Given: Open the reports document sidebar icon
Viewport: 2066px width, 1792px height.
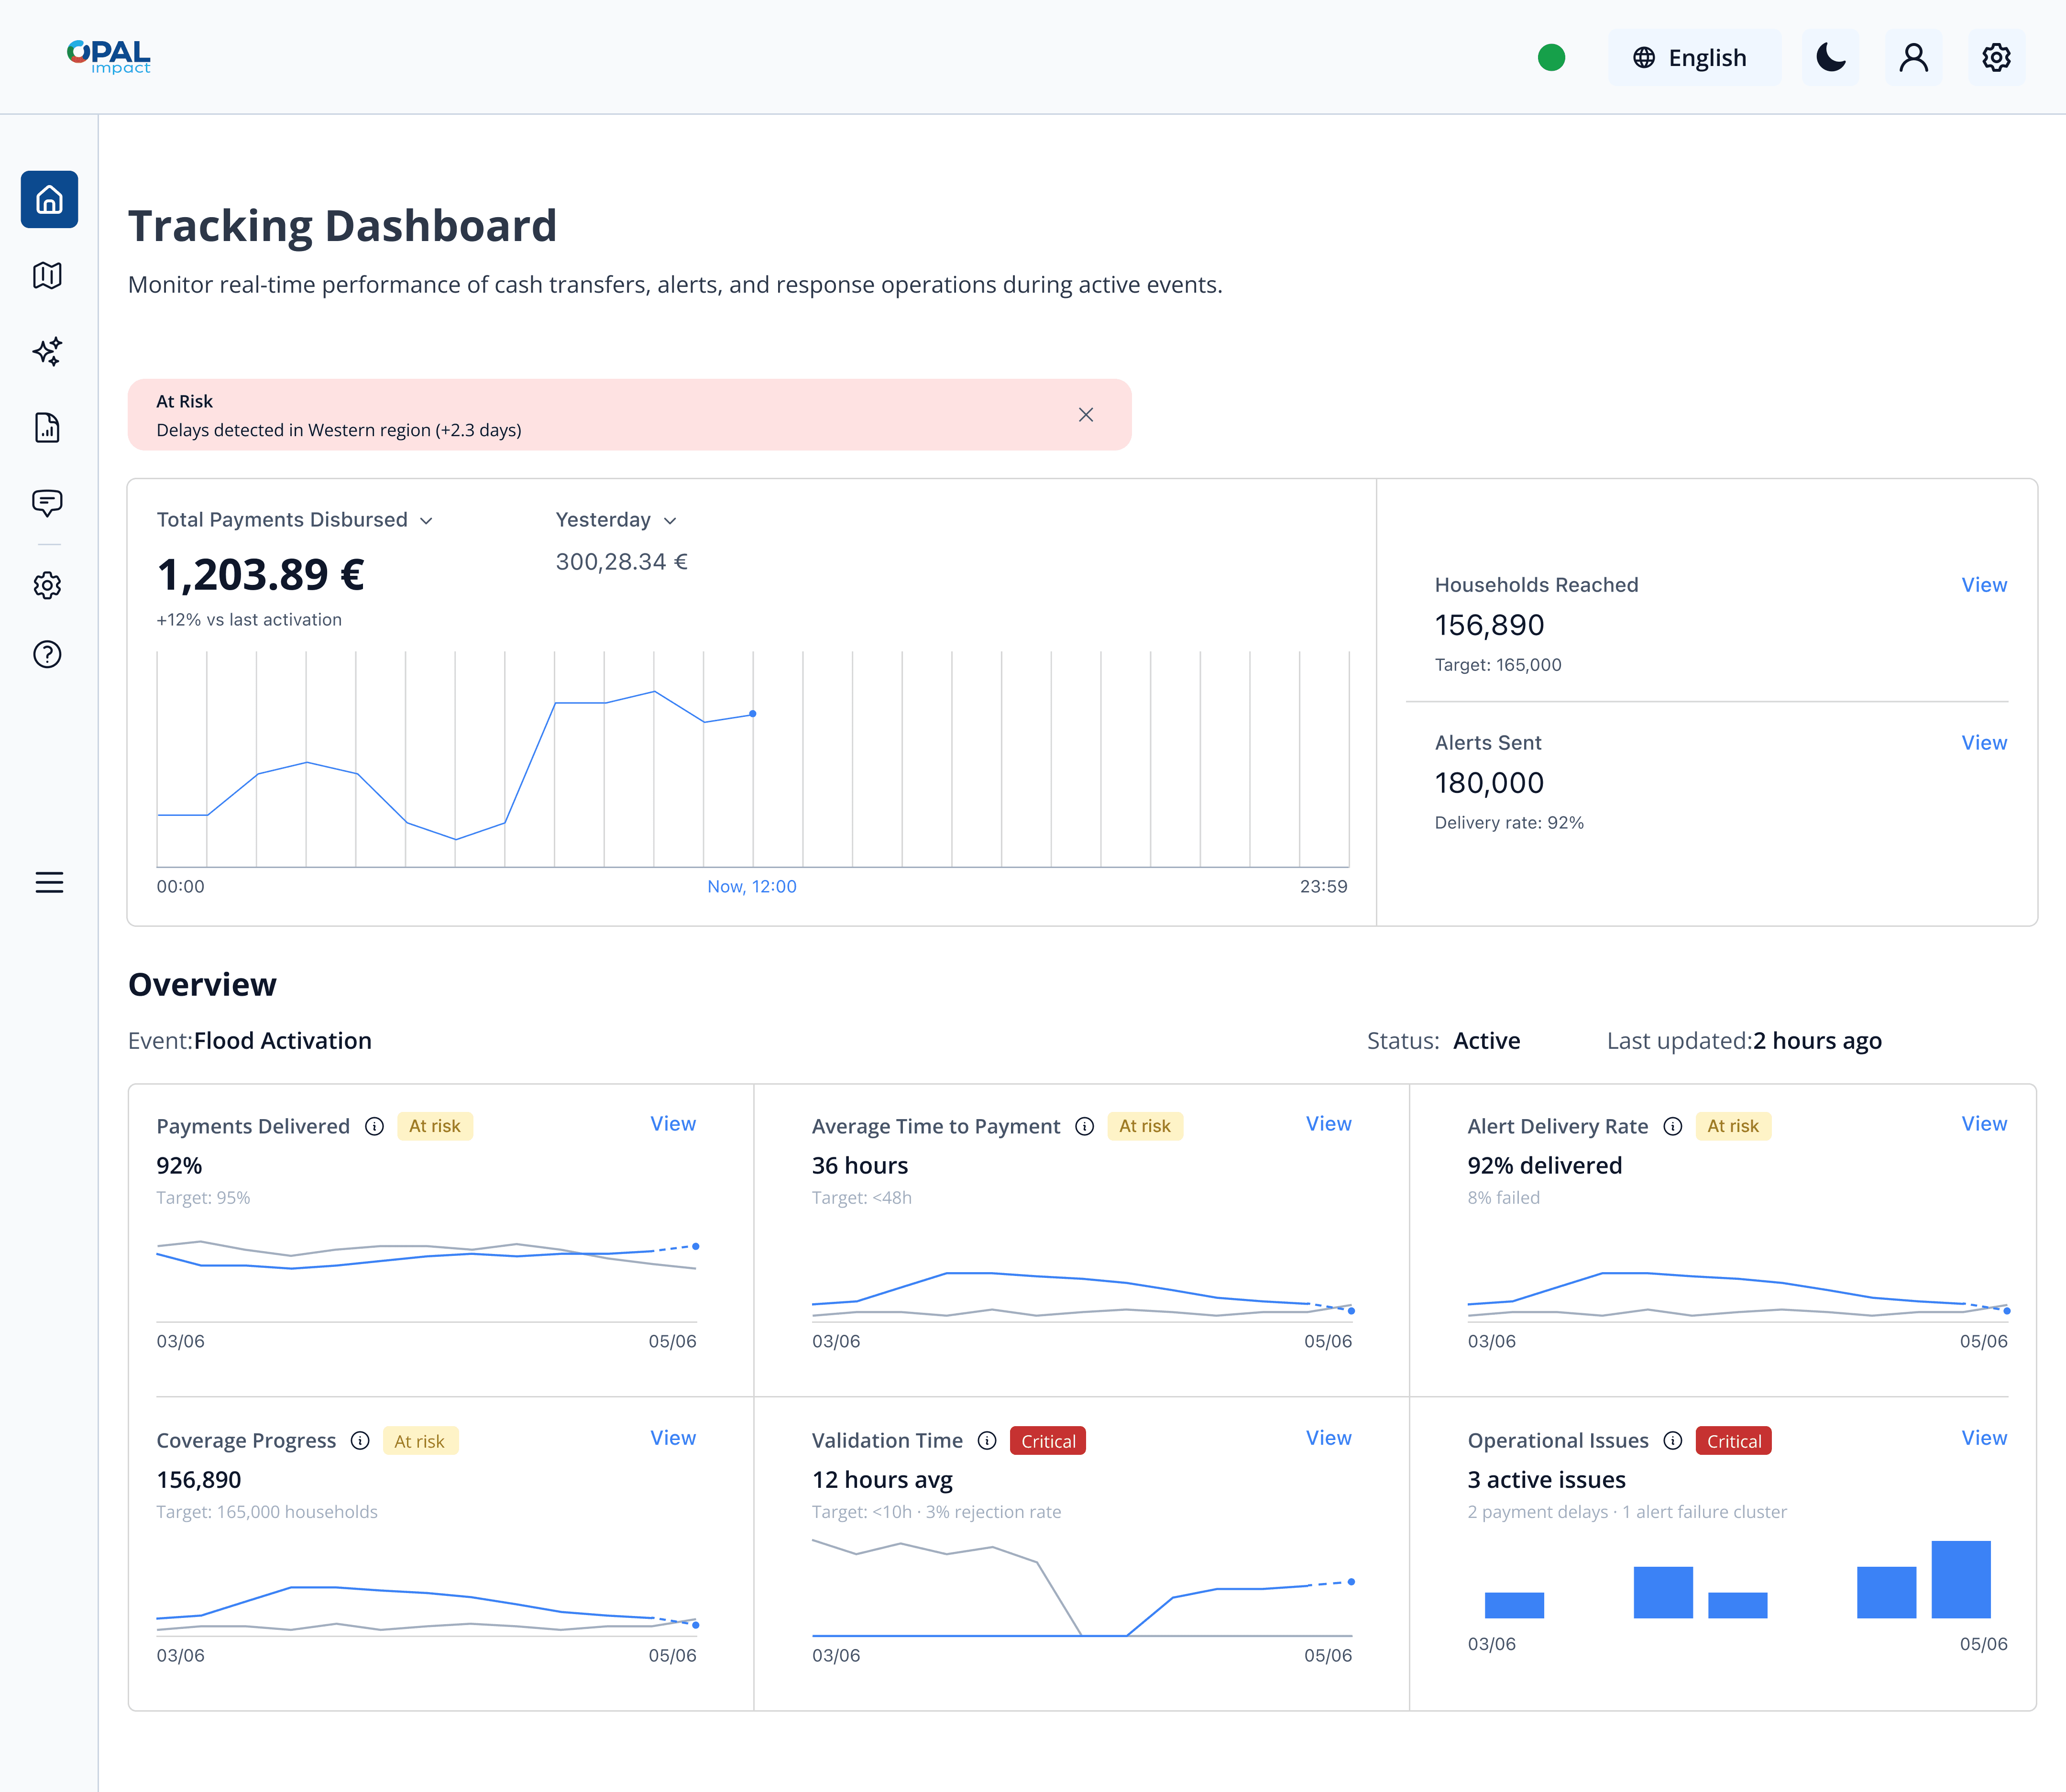Looking at the screenshot, I should tap(47, 427).
